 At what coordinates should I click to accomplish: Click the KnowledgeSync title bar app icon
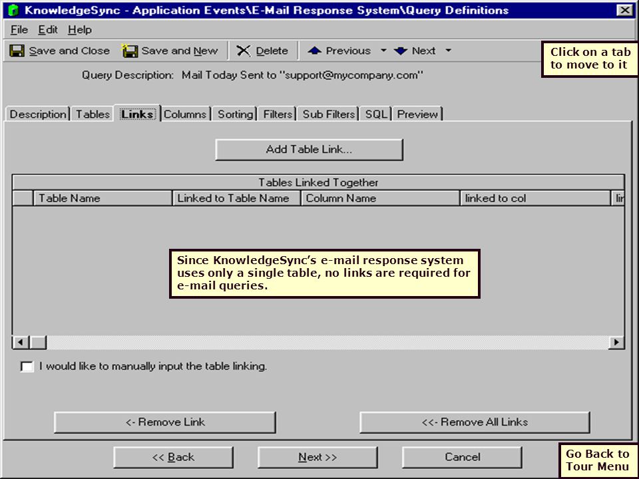point(13,10)
